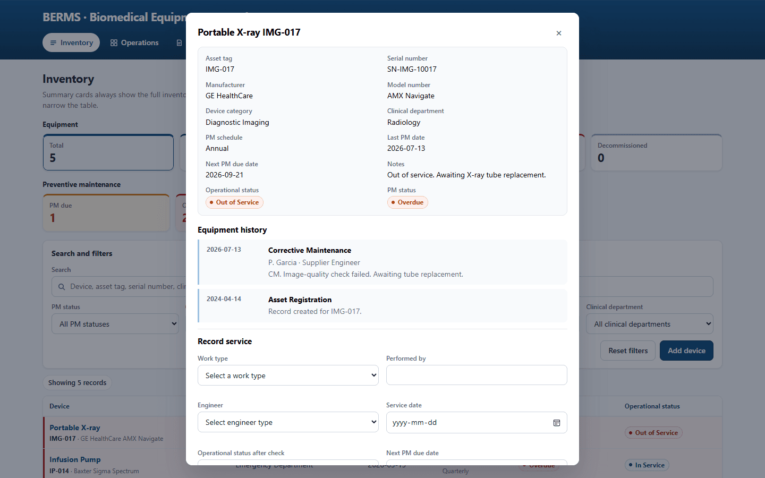Click Out of Service badge in table row

point(653,433)
